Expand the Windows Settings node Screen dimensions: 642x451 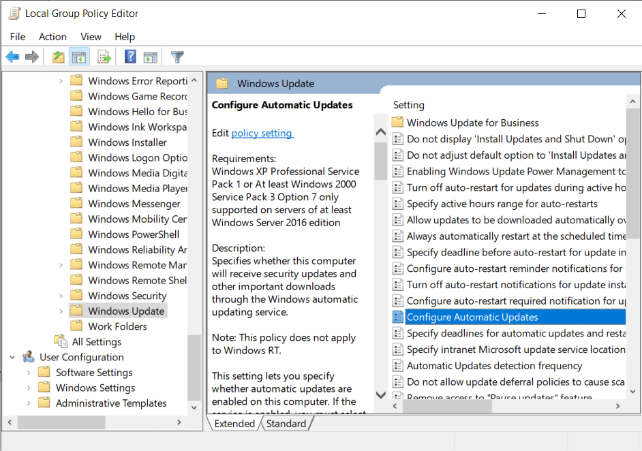click(x=29, y=388)
